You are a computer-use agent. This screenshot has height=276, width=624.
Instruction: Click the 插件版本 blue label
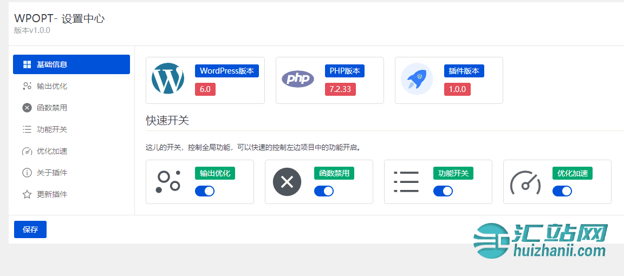click(464, 71)
